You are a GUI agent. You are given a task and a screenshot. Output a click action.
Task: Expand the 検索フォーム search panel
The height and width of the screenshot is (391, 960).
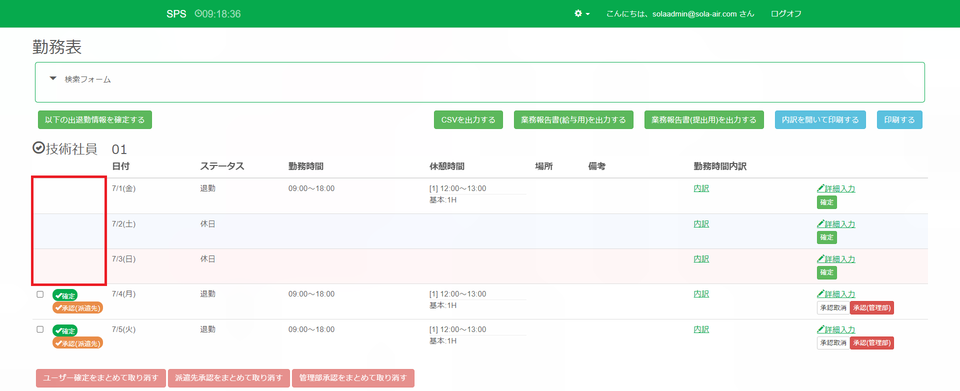(53, 78)
